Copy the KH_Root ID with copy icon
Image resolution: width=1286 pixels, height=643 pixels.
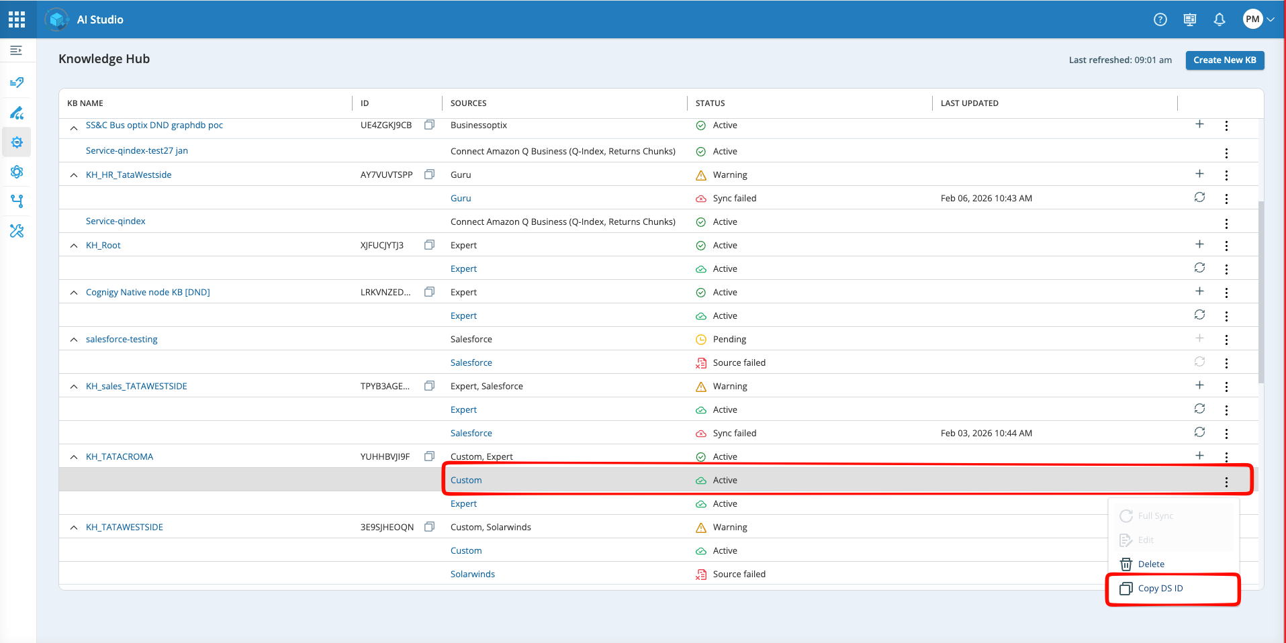point(429,245)
